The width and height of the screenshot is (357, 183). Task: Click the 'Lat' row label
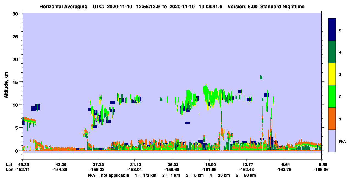point(9,165)
